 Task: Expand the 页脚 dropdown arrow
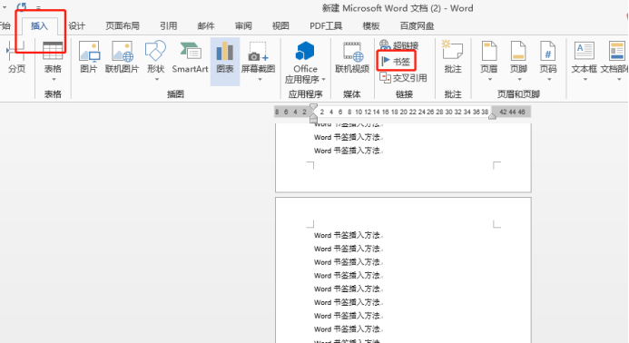(519, 80)
